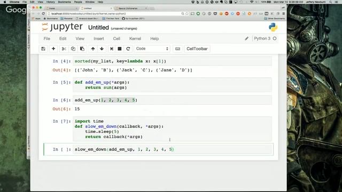The height and width of the screenshot is (192, 342).
Task: Reload the page in Chrome
Action: pos(43,13)
